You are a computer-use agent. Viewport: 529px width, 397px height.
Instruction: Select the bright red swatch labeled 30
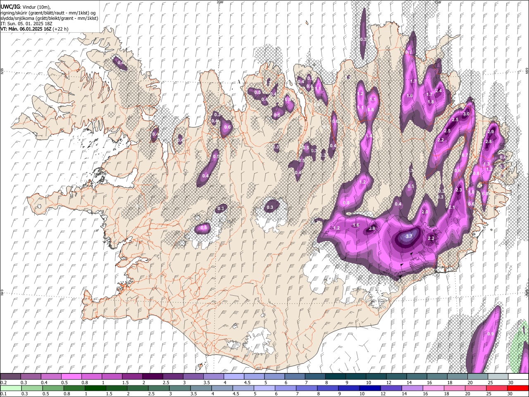518,388
